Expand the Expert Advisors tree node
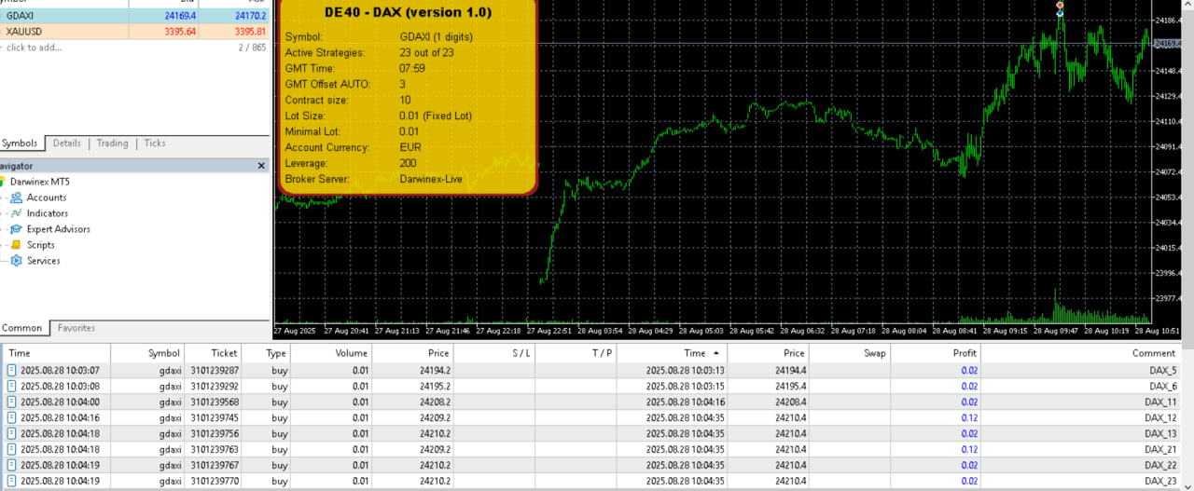 pos(3,229)
